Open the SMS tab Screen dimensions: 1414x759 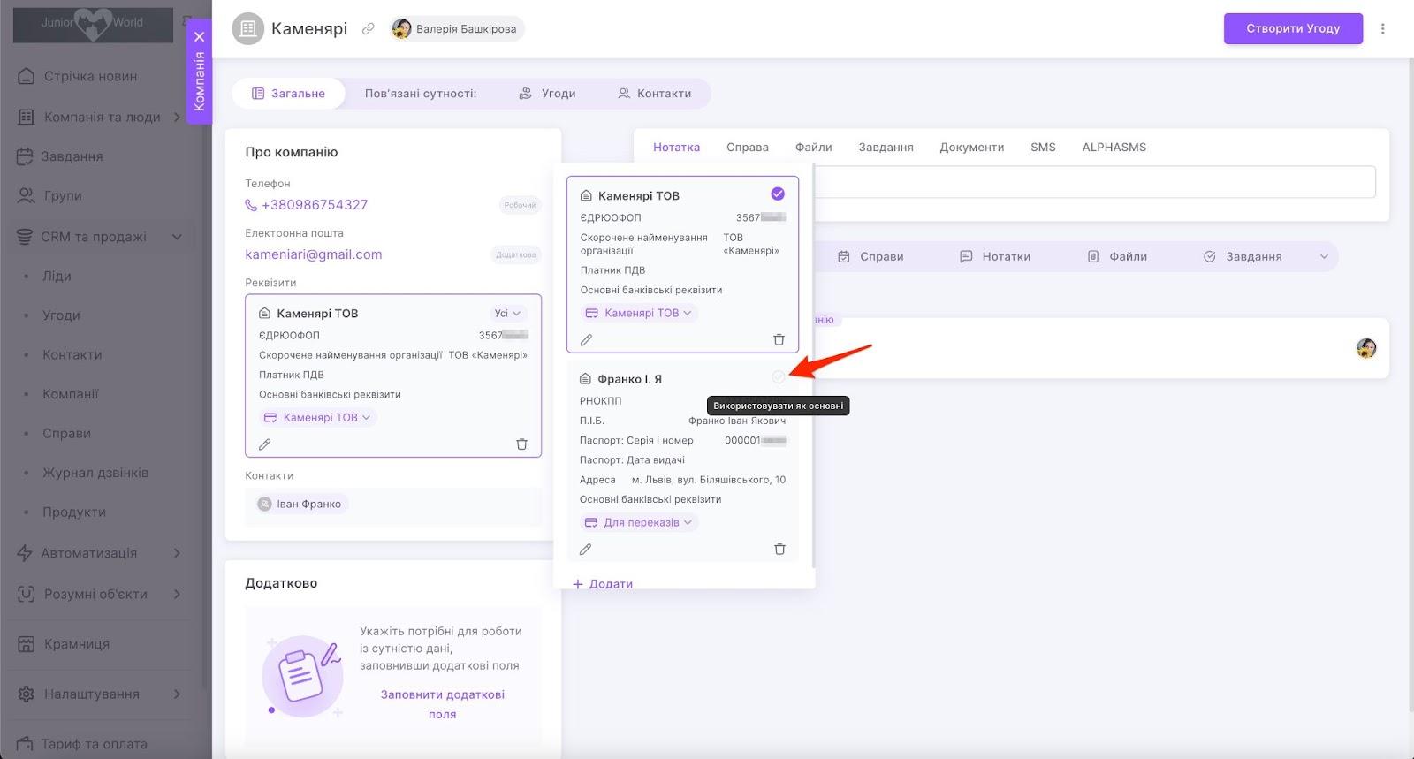(1043, 148)
